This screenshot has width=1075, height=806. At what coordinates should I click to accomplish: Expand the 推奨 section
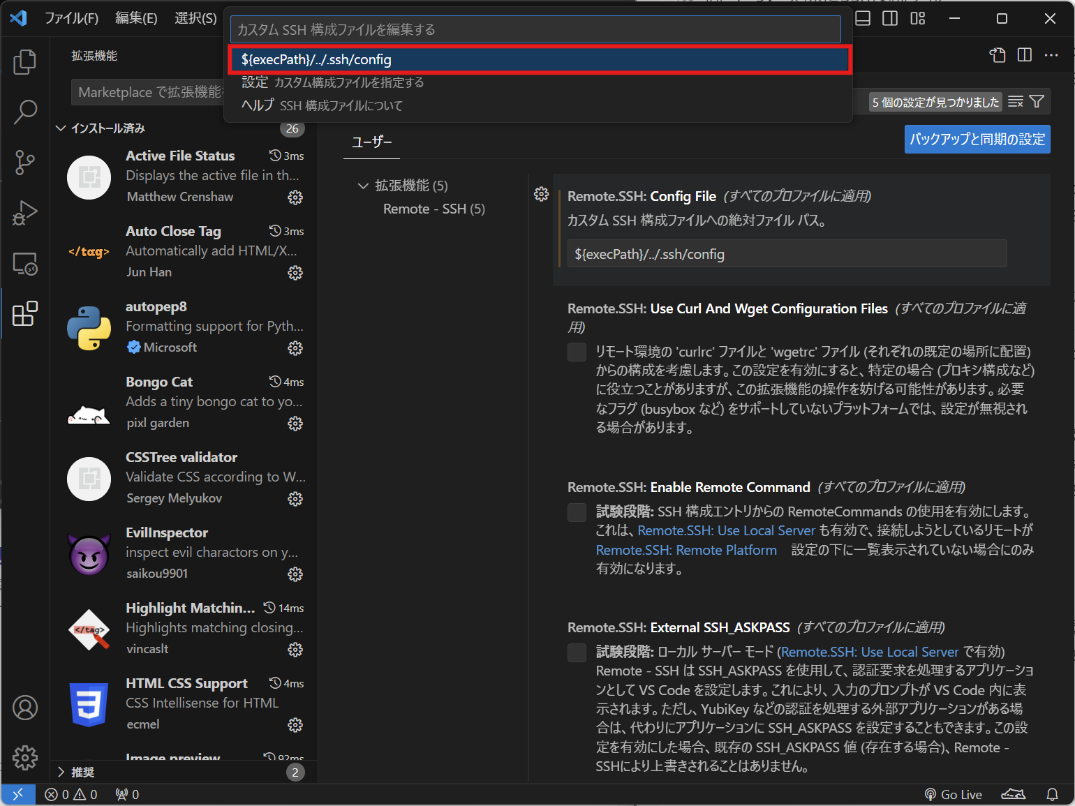184,772
